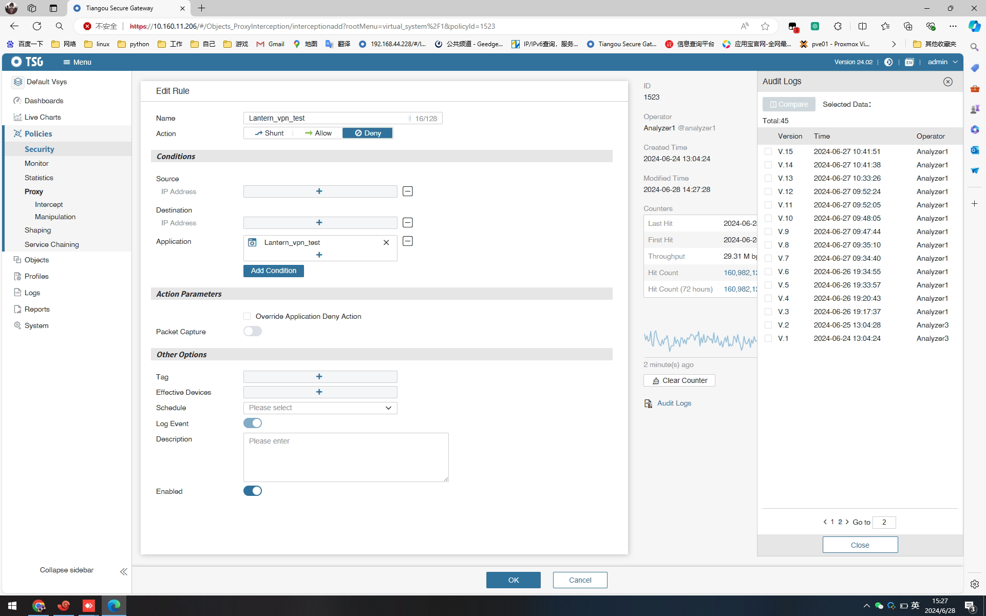
Task: Open the Schedule dropdown
Action: 320,408
